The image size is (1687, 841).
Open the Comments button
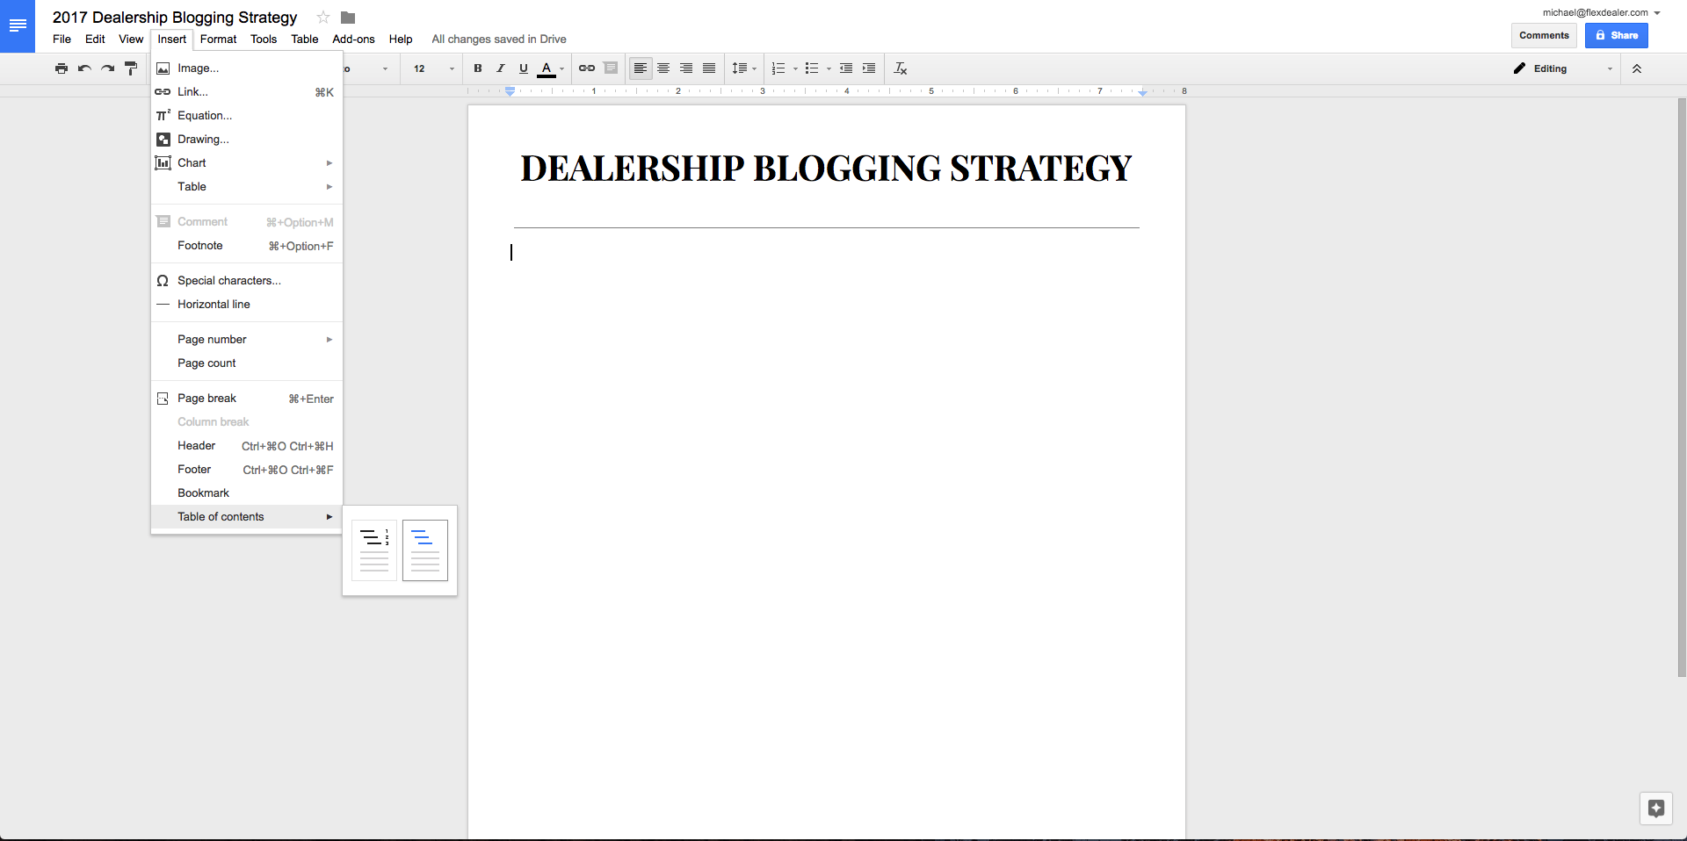pyautogui.click(x=1544, y=35)
